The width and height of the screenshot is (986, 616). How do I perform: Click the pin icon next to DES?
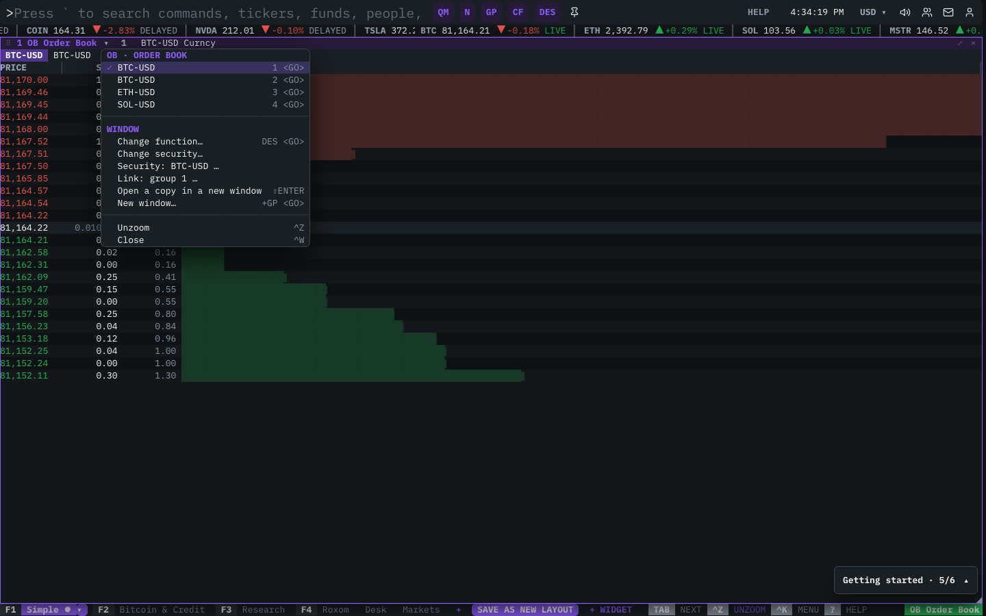click(574, 12)
